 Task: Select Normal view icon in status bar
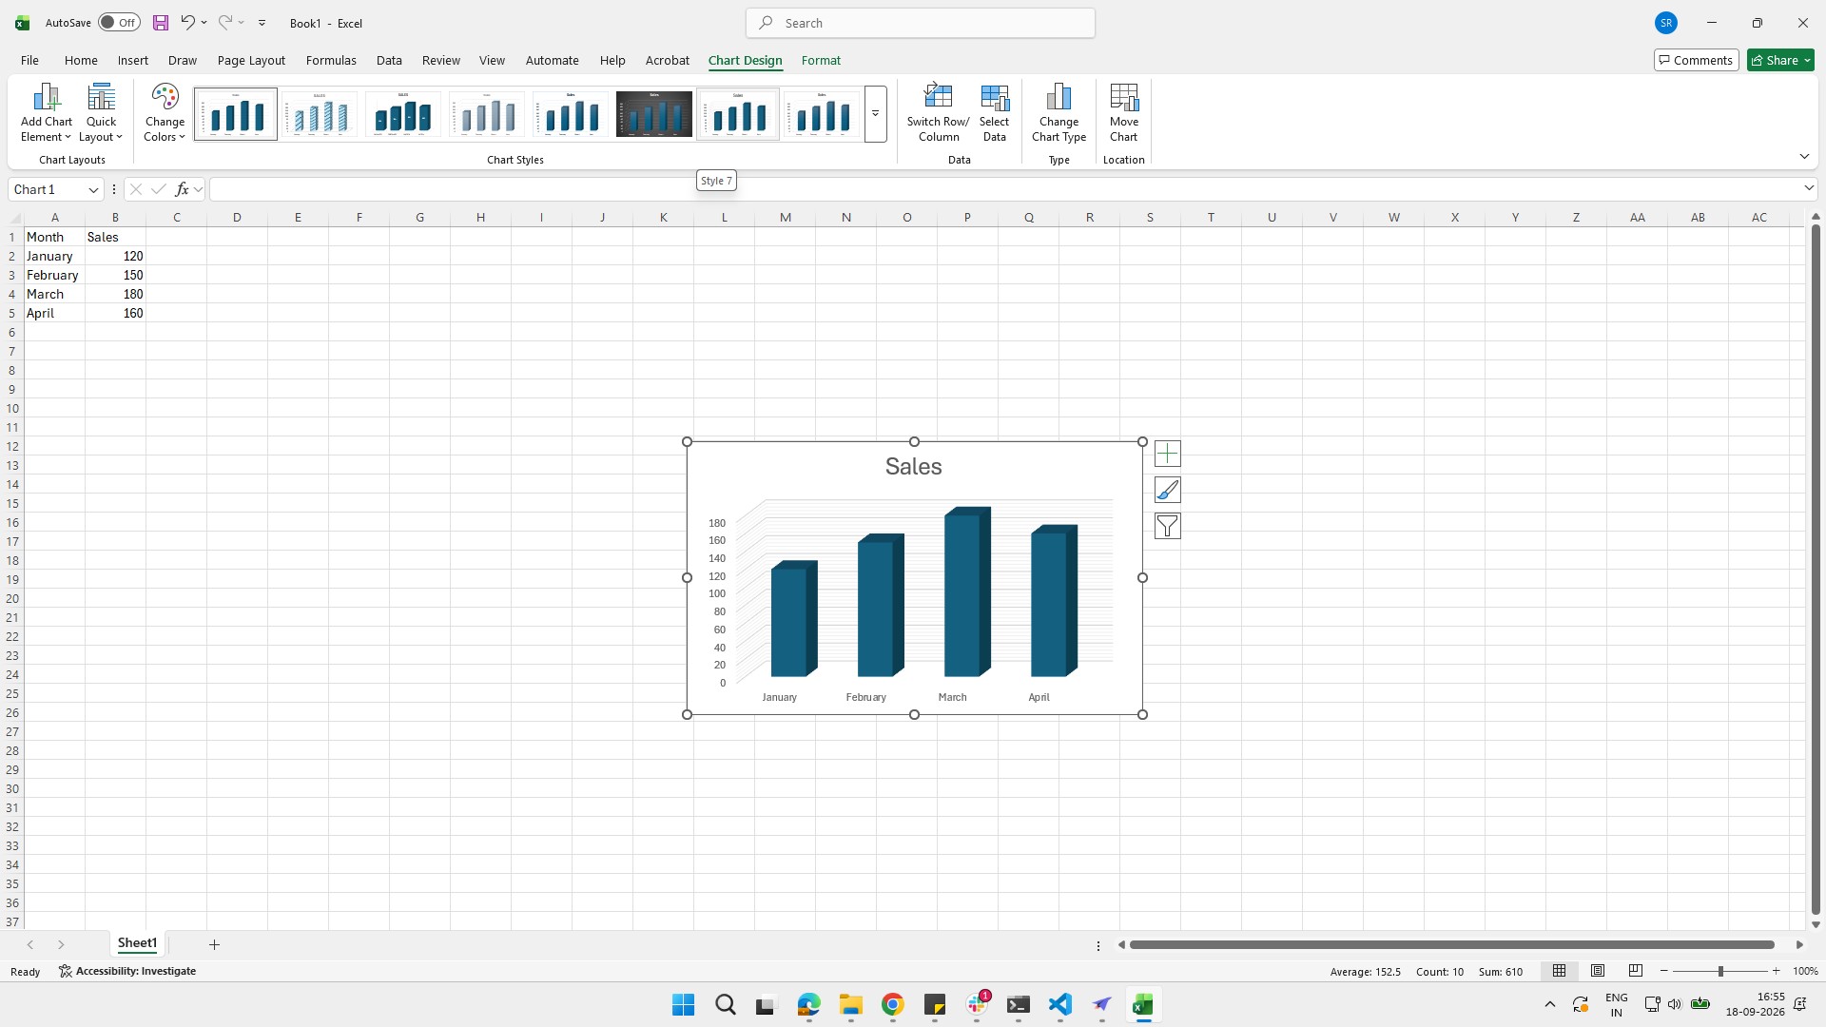pyautogui.click(x=1559, y=971)
